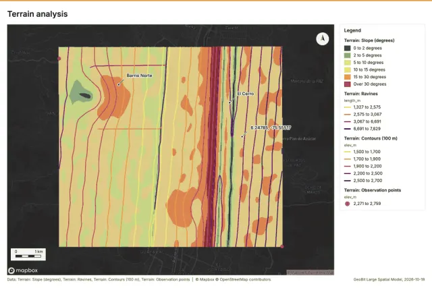Click the Barrio Norte marker dot
Screen dimensions: 432x288
(119, 84)
